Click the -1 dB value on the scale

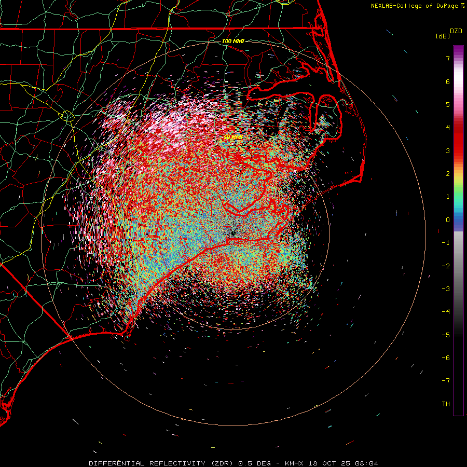446,243
